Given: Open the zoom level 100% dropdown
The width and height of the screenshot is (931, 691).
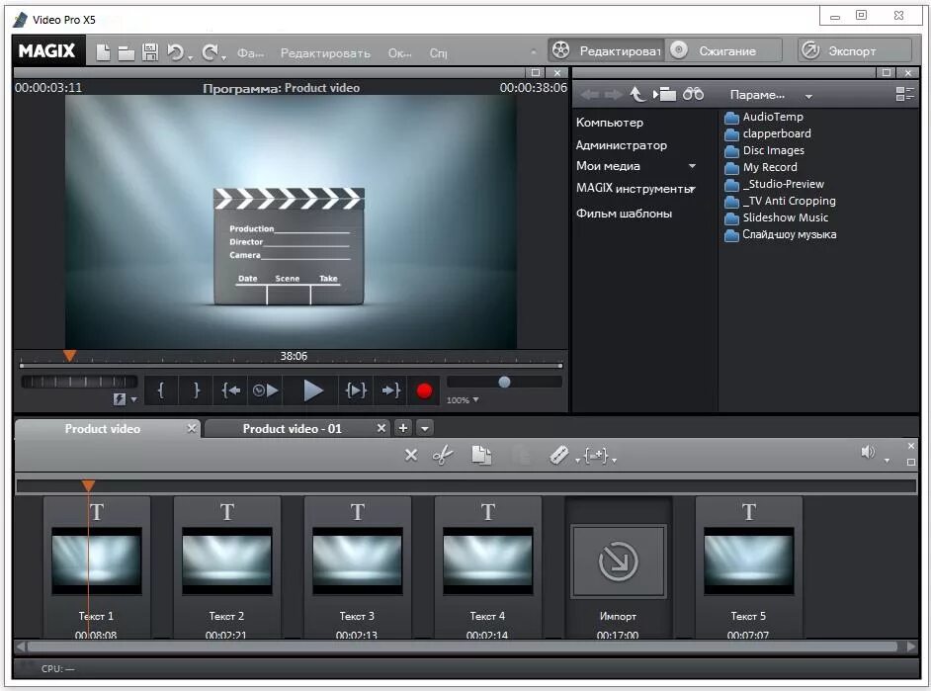Looking at the screenshot, I should click(465, 399).
